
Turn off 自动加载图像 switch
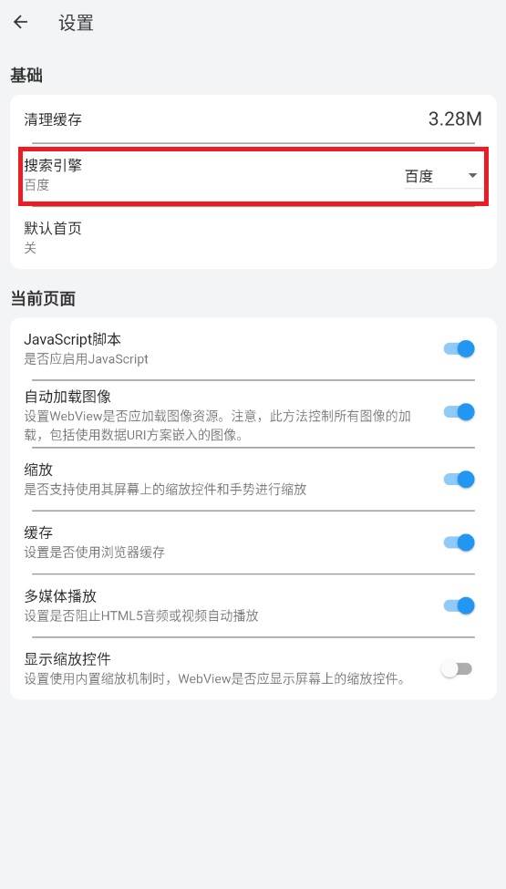459,412
